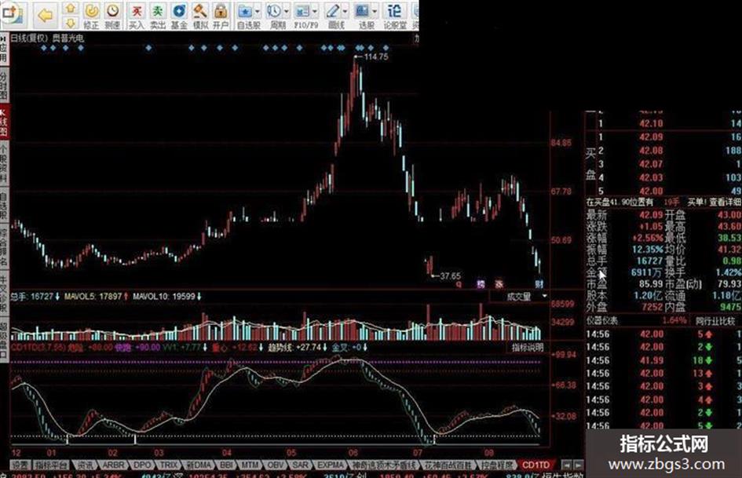Expand the 周期 dropdown arrow
Viewport: 742px width, 478px height.
287,11
